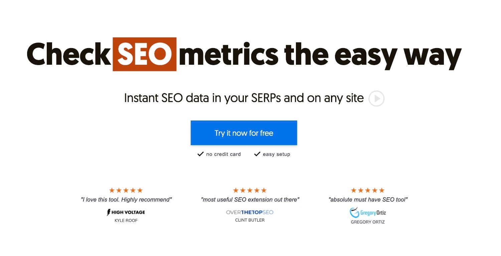Click the checkmark beside no credit card
Image resolution: width=501 pixels, height=256 pixels.
[200, 154]
